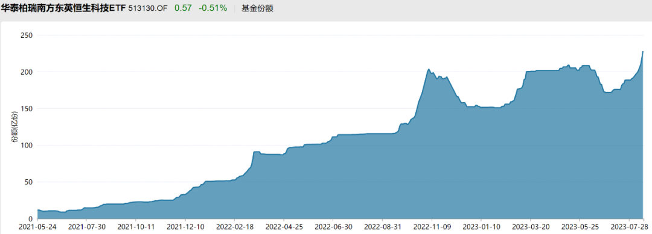Click the 2022-08-31 date axis label
652x234 pixels.
coord(383,227)
